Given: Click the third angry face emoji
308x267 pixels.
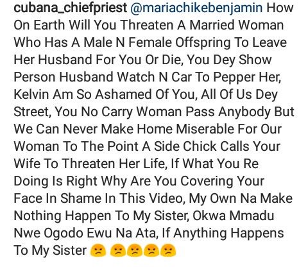Looking at the screenshot, I should (135, 250).
